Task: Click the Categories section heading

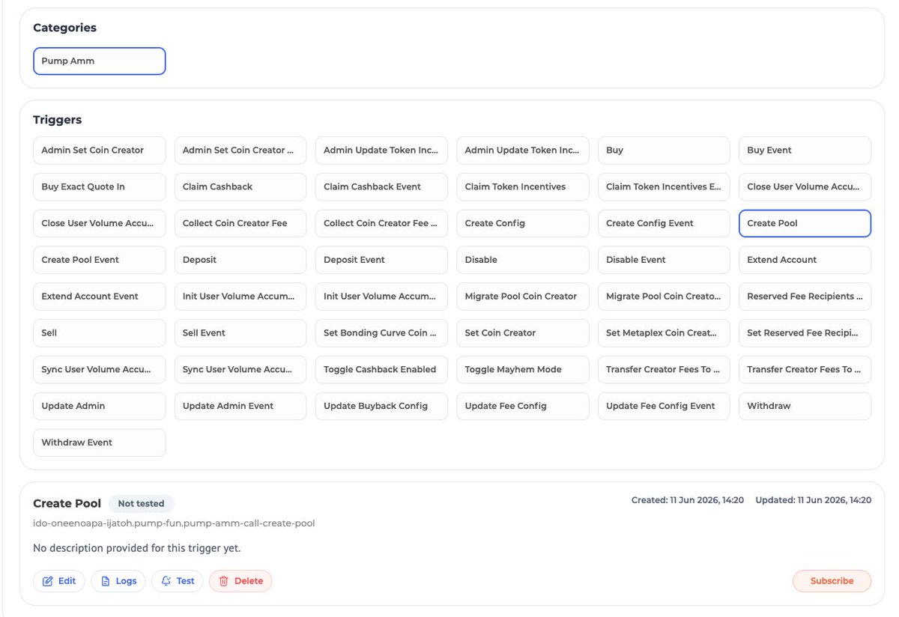Action: coord(65,28)
